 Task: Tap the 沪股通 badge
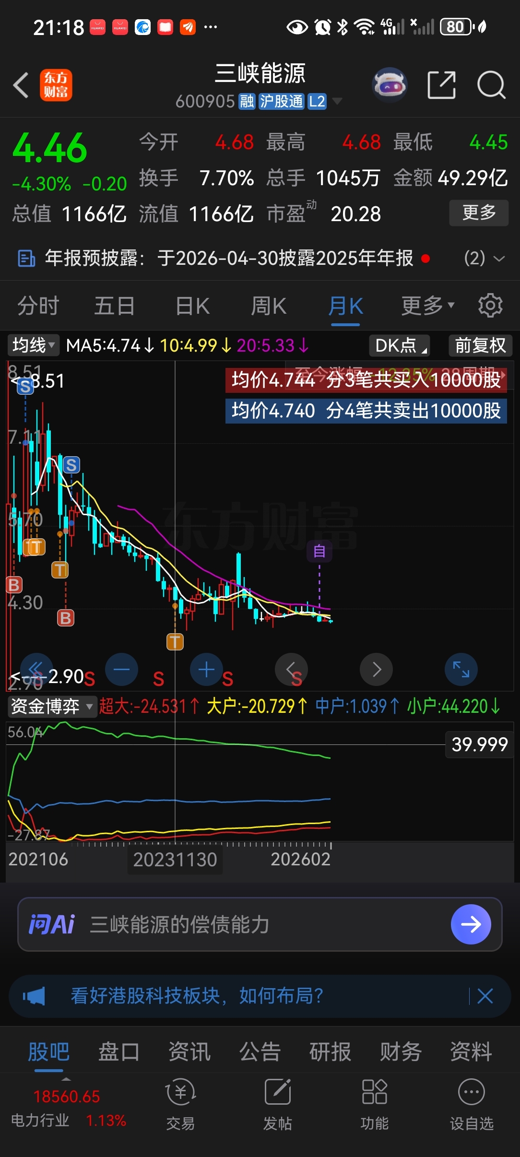pos(281,102)
